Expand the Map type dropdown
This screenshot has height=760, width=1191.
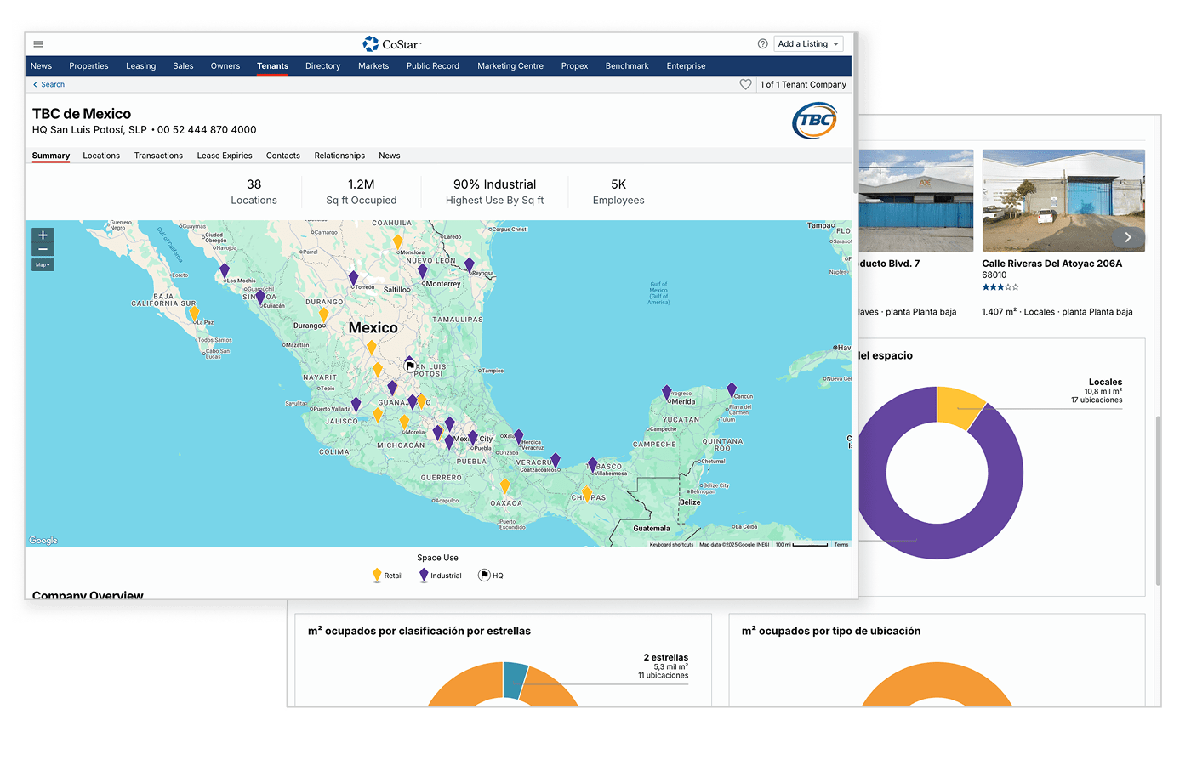pyautogui.click(x=43, y=265)
